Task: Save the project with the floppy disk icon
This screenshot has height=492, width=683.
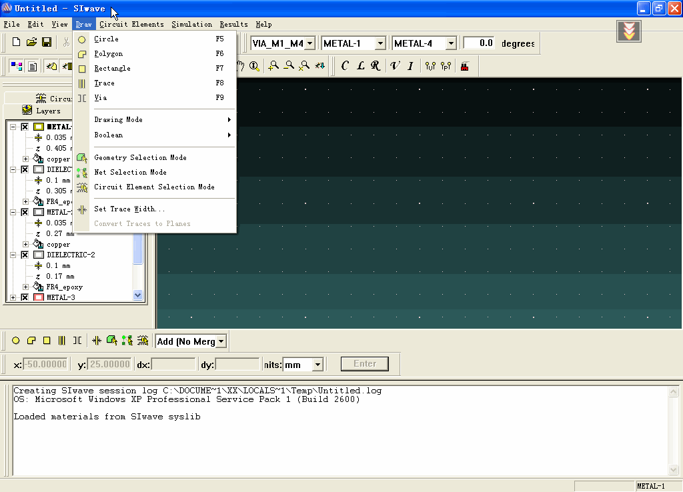Action: pyautogui.click(x=47, y=42)
